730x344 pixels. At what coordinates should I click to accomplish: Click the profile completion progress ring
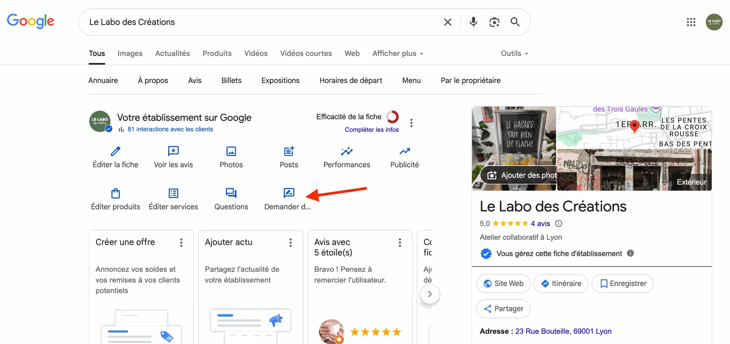[x=392, y=117]
